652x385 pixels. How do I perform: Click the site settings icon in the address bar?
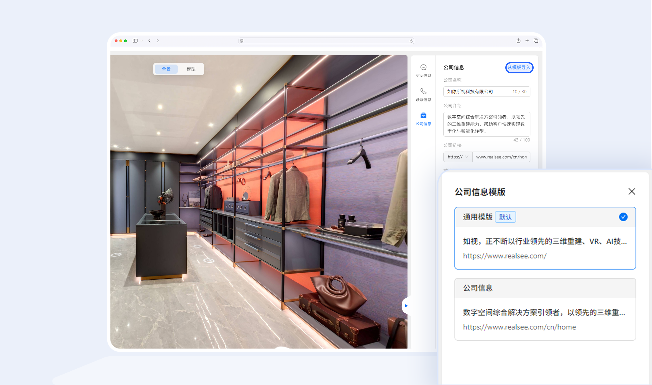tap(242, 41)
